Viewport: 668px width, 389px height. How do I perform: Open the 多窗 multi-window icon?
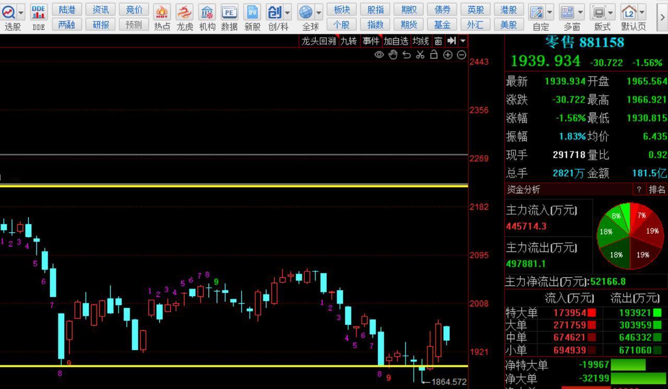point(568,12)
